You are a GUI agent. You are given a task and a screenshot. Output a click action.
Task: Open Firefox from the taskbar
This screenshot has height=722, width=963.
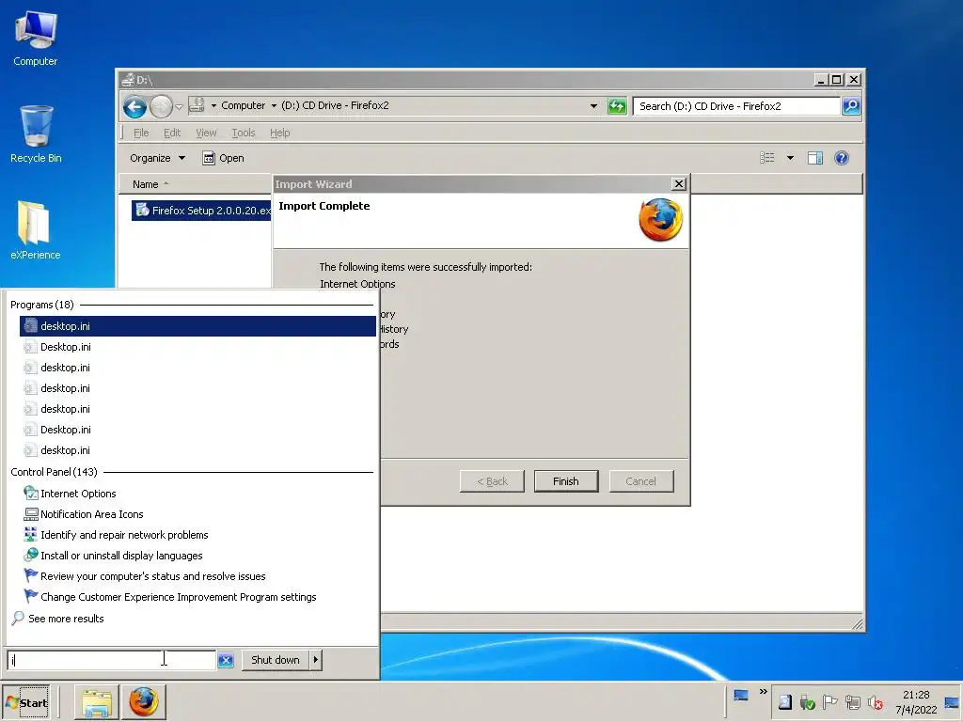click(143, 702)
